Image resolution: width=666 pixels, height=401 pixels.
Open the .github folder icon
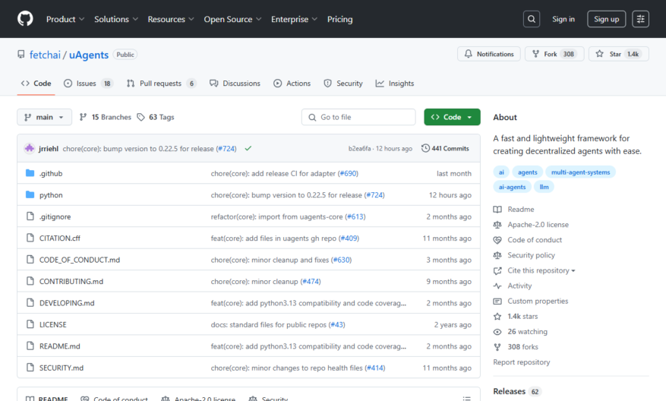(x=30, y=173)
